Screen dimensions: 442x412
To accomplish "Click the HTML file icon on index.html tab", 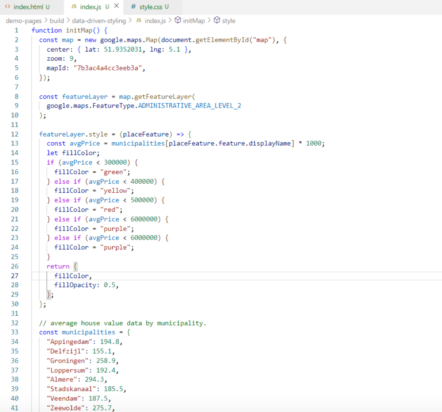I will pyautogui.click(x=8, y=7).
